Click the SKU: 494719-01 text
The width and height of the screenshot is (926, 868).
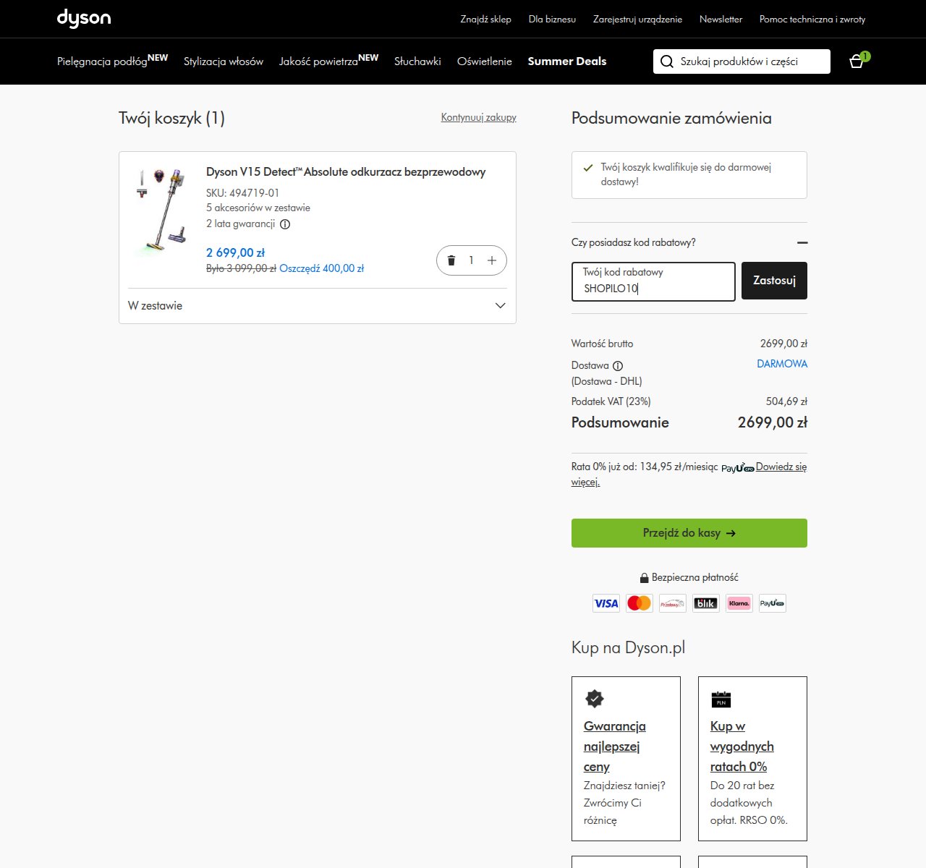(242, 193)
